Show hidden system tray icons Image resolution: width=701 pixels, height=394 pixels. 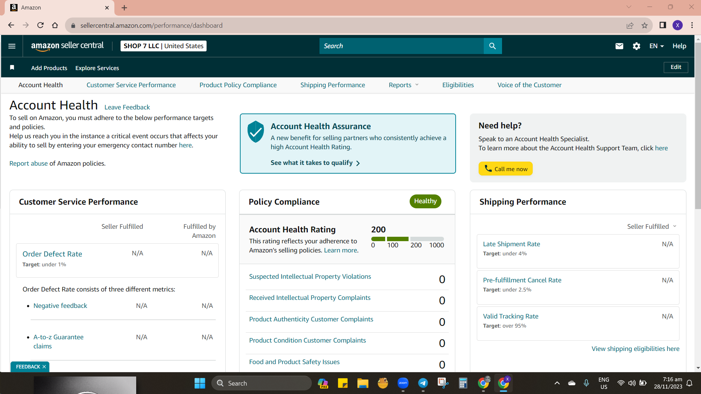[557, 383]
